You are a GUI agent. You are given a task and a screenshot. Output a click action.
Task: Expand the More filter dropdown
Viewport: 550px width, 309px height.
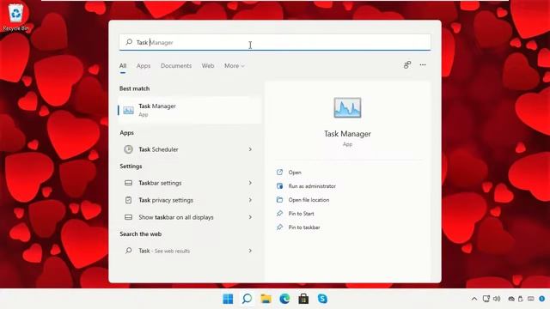(x=235, y=66)
